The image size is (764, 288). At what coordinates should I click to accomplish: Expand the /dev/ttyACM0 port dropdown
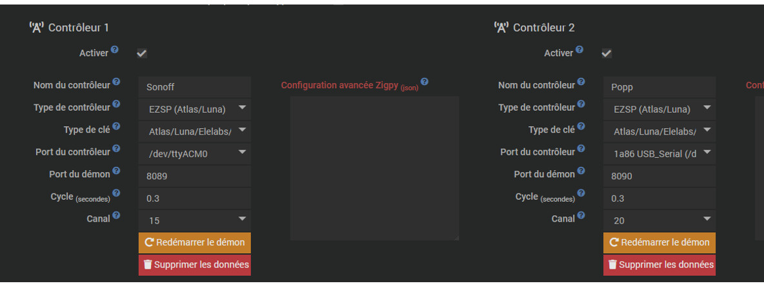pos(194,153)
